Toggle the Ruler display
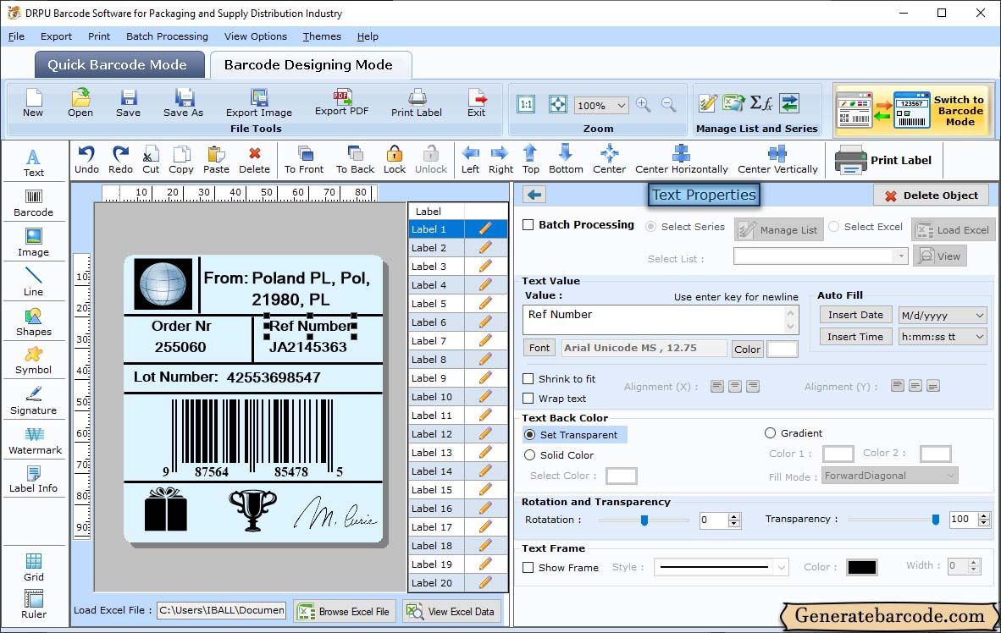The width and height of the screenshot is (1001, 633). 34,604
